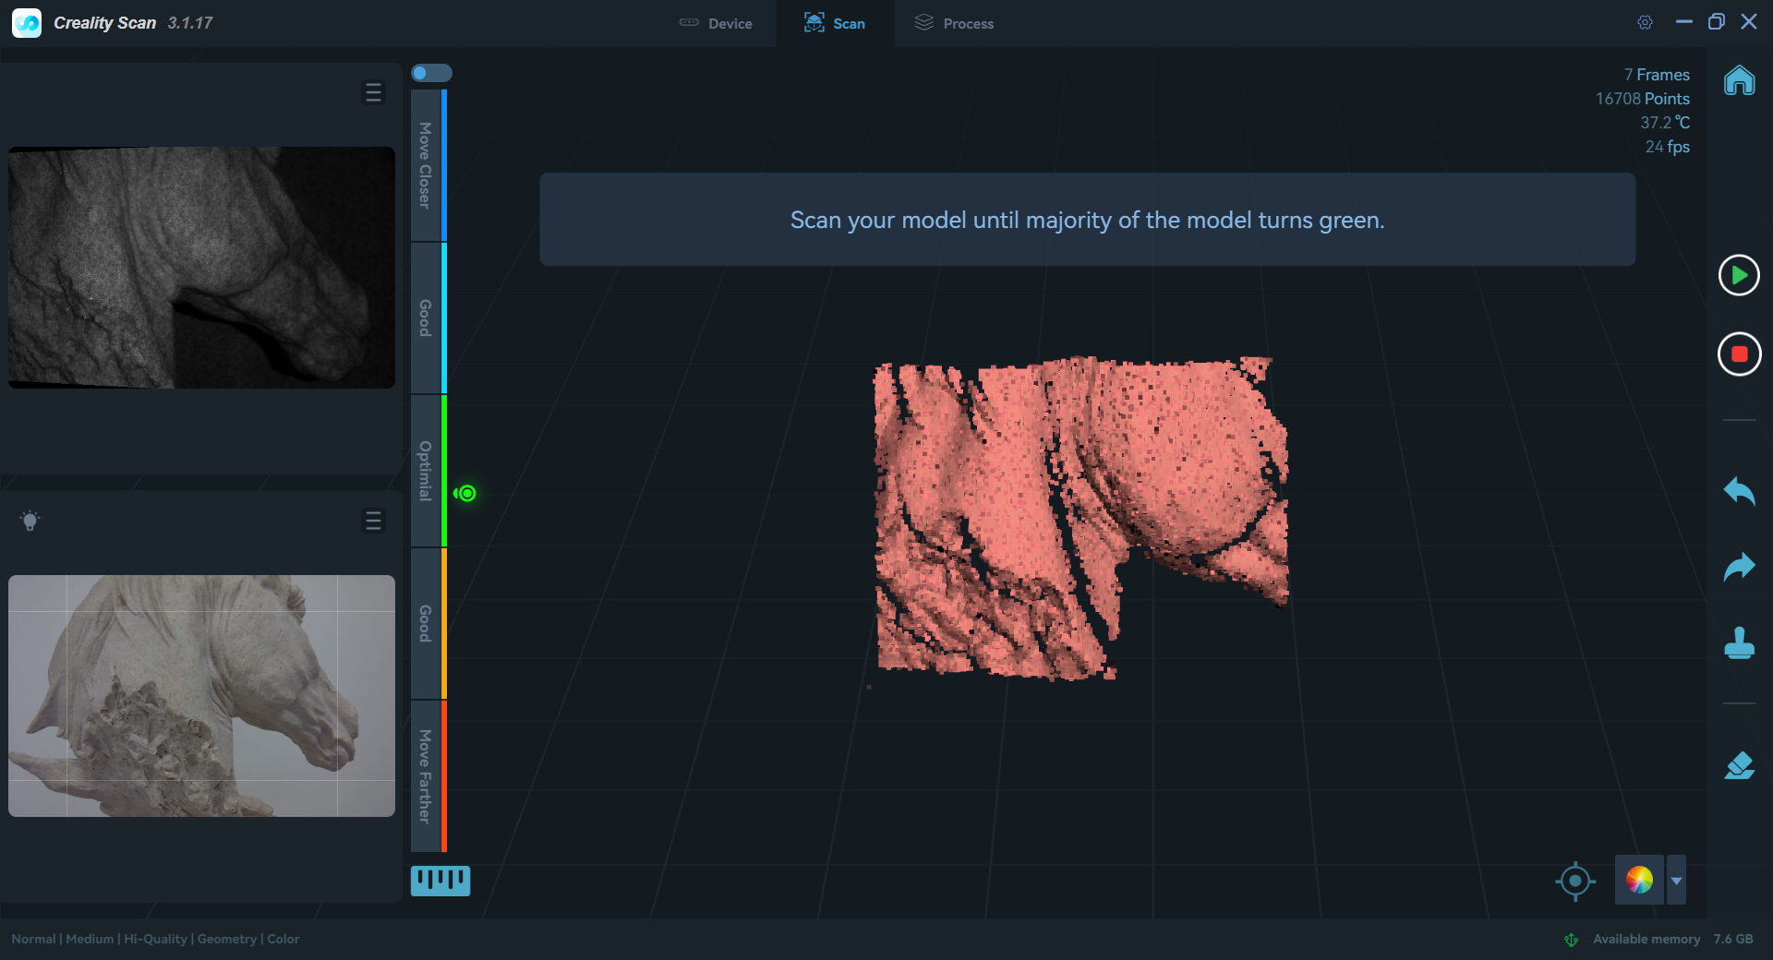Click the Redo arrow icon

(1740, 567)
